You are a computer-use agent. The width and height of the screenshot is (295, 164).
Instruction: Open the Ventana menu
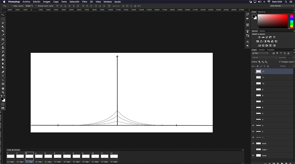[108, 2]
